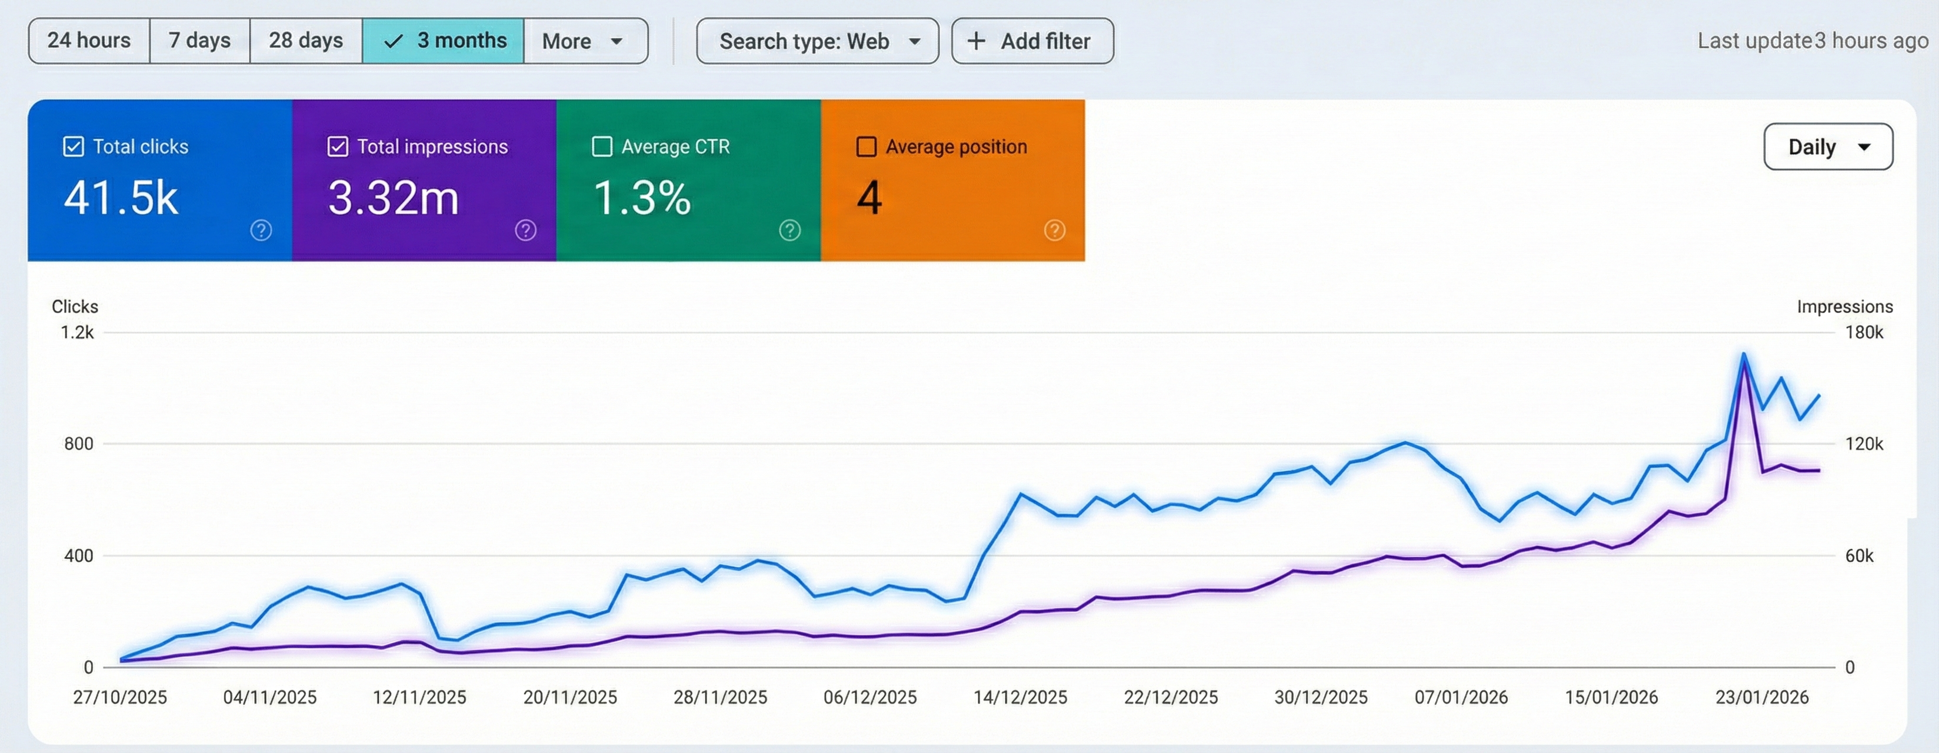Enable the Average position checkbox
Image resolution: width=1939 pixels, height=753 pixels.
867,146
